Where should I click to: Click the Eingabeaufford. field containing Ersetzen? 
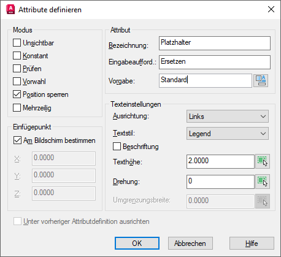(x=215, y=62)
